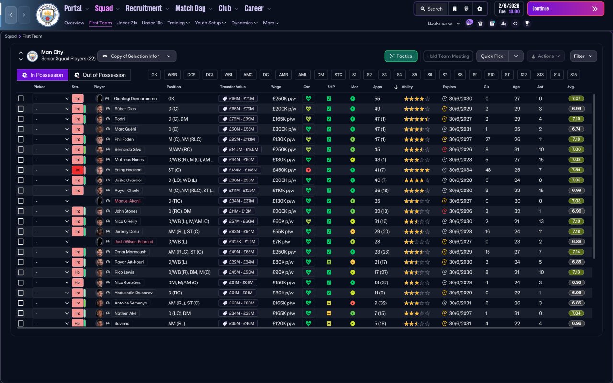Click Rico Lewis's Hol status badge

(78, 272)
